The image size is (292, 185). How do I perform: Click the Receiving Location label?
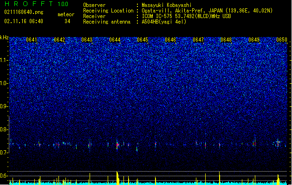click(x=108, y=11)
